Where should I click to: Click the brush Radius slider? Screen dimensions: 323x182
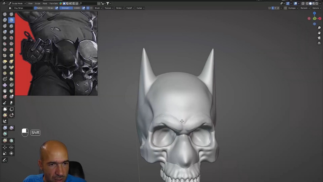44,8
